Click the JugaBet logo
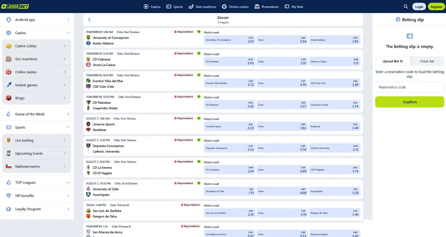The height and width of the screenshot is (237, 446). pyautogui.click(x=15, y=7)
